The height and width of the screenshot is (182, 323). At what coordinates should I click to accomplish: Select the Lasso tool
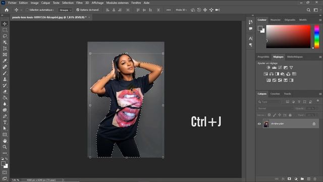5,36
